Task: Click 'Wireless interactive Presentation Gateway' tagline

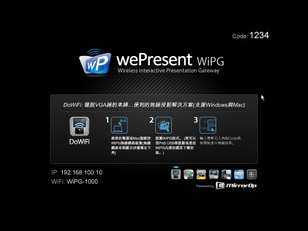Action: [x=169, y=71]
